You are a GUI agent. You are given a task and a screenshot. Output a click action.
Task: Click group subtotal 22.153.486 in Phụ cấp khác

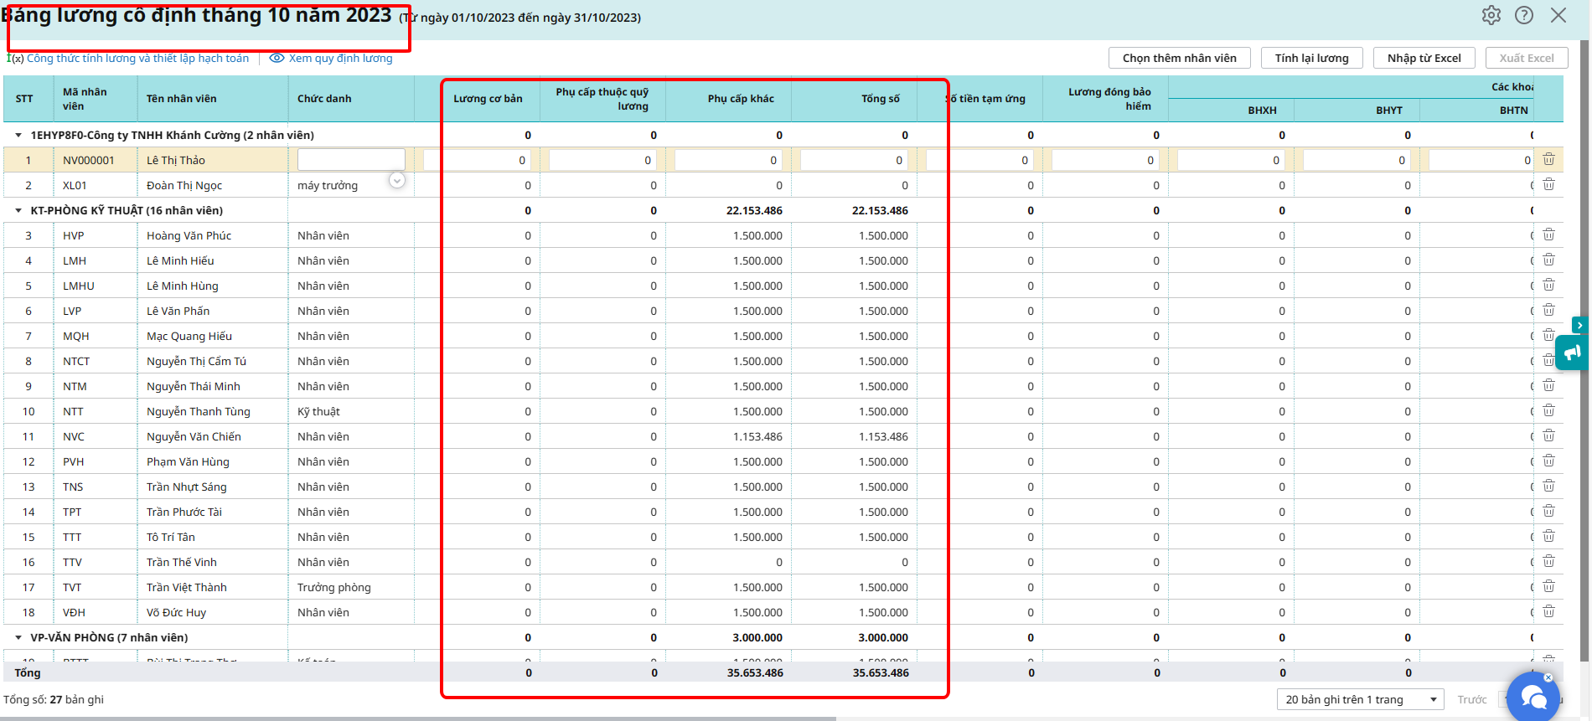click(x=754, y=210)
